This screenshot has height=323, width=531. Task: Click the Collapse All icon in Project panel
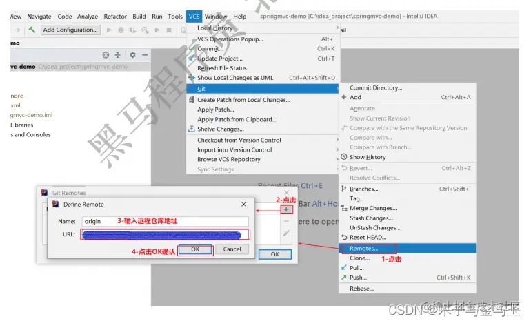click(117, 55)
